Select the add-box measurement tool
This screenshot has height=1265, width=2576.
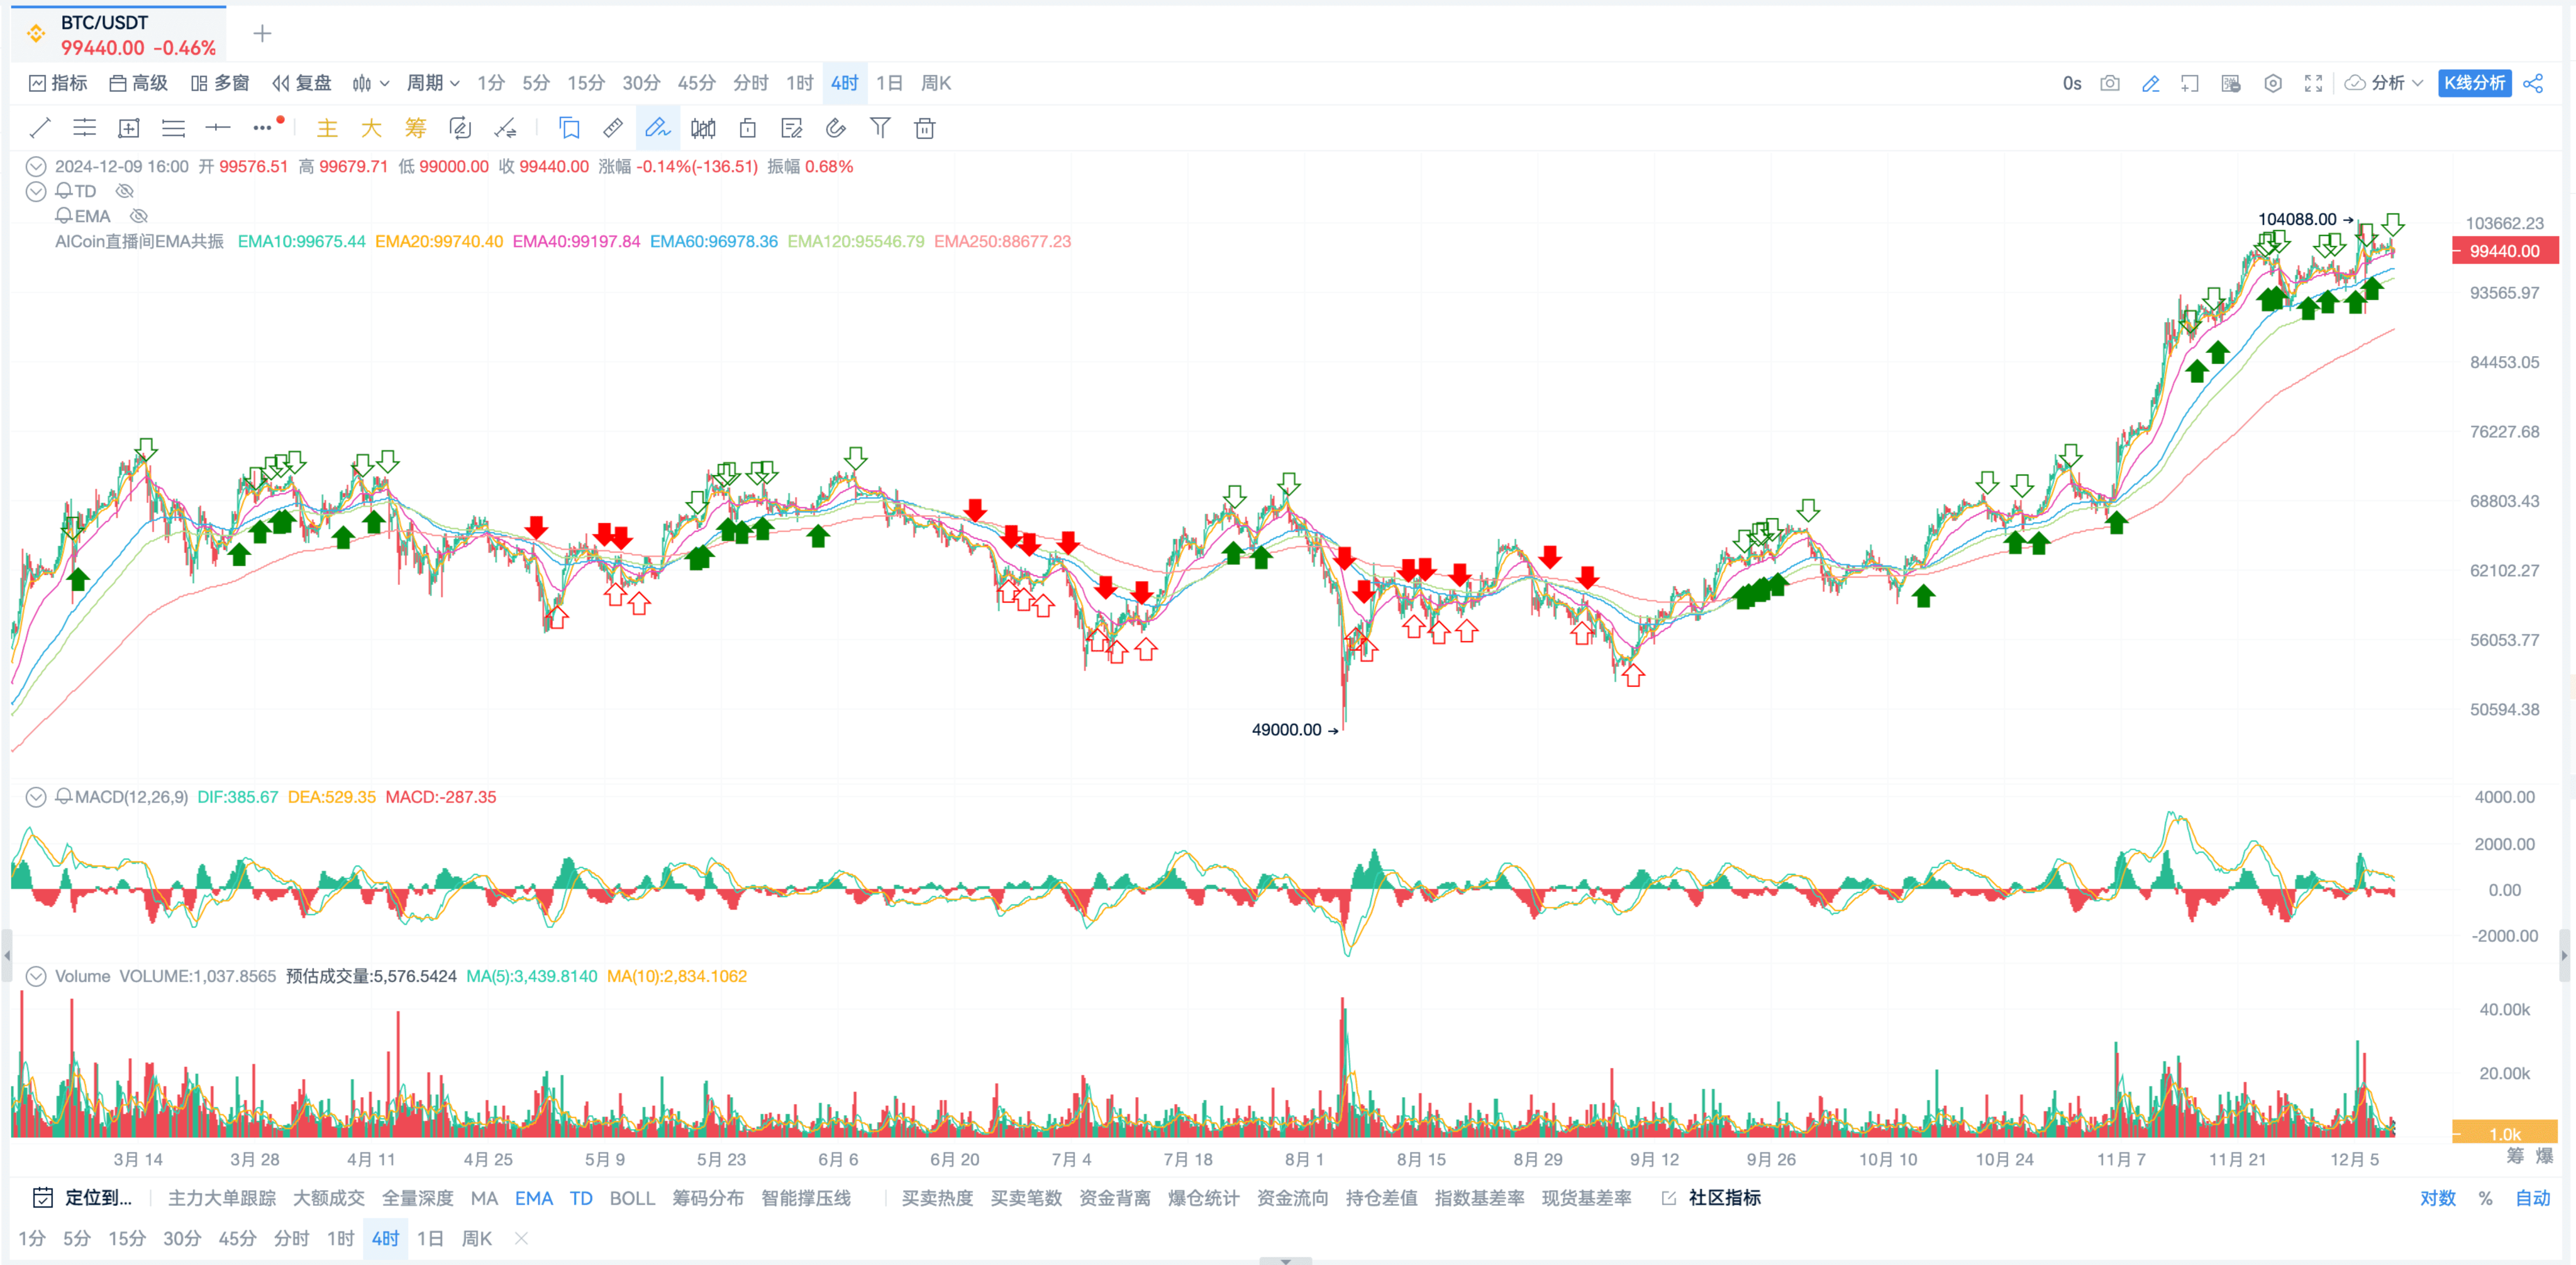click(129, 128)
